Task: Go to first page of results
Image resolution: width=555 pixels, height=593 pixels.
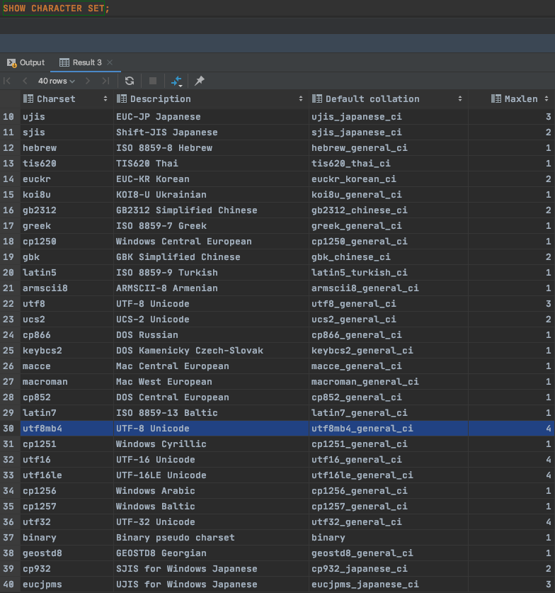Action: point(7,81)
